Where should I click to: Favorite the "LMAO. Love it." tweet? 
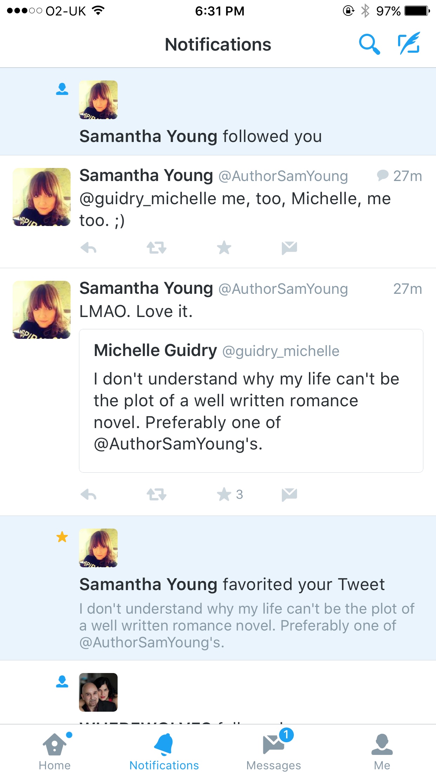point(225,495)
